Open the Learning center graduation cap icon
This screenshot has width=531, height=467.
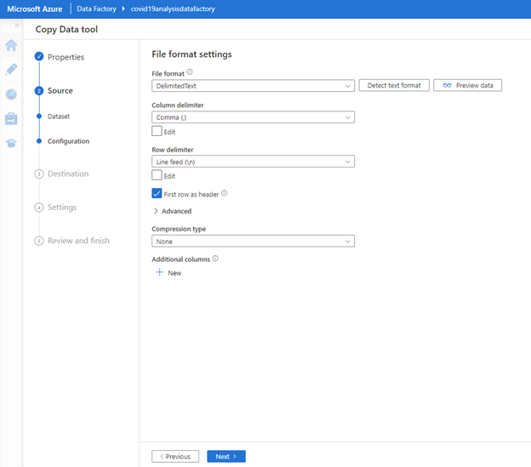(11, 143)
